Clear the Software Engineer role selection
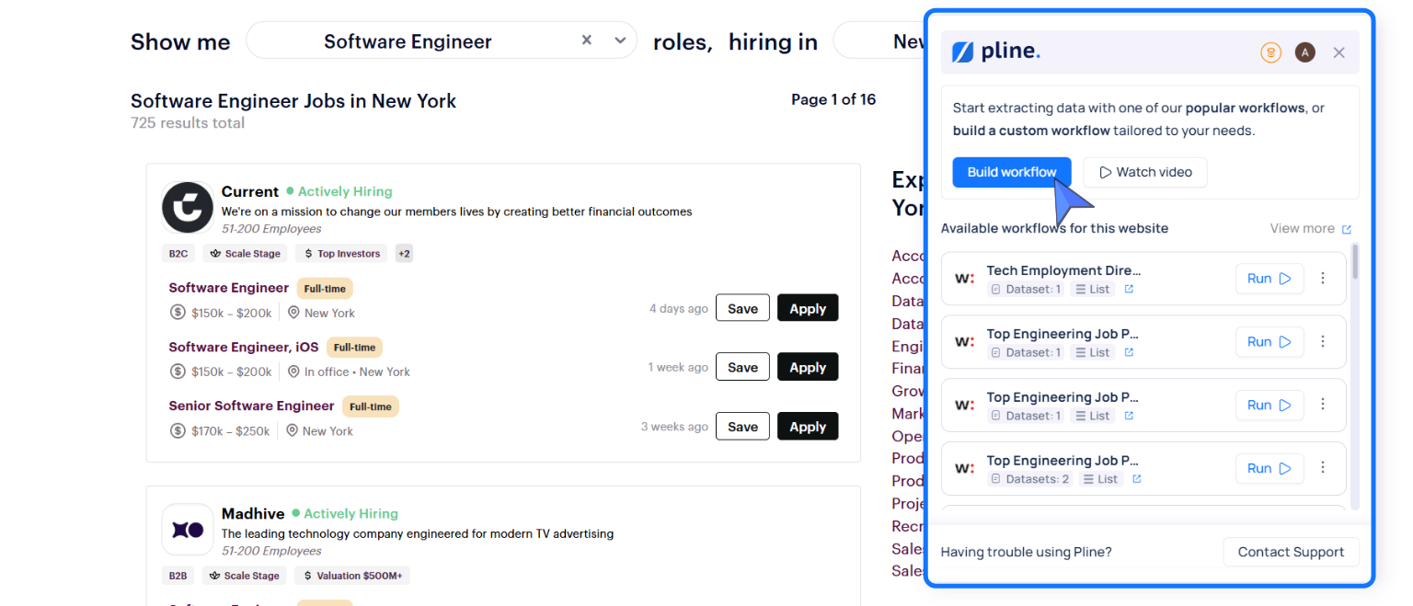Screen dimensions: 1413x606 pyautogui.click(x=587, y=40)
